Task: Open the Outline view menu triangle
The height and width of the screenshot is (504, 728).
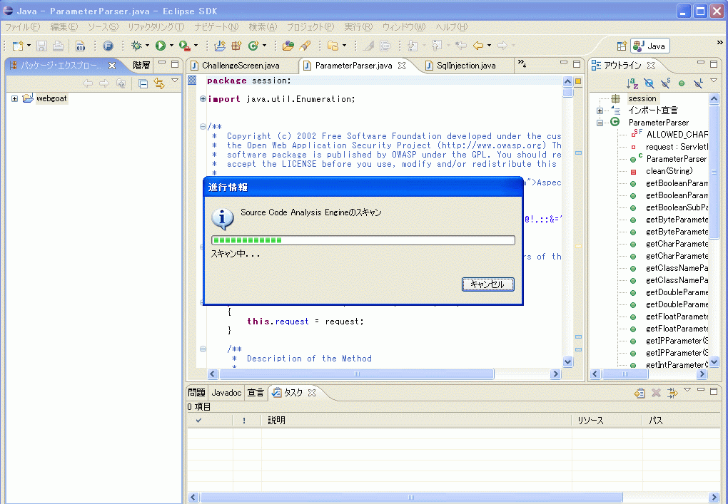Action: (x=714, y=81)
